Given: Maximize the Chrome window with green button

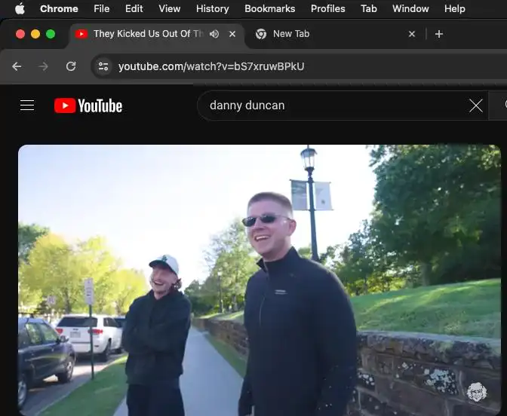Looking at the screenshot, I should point(51,34).
